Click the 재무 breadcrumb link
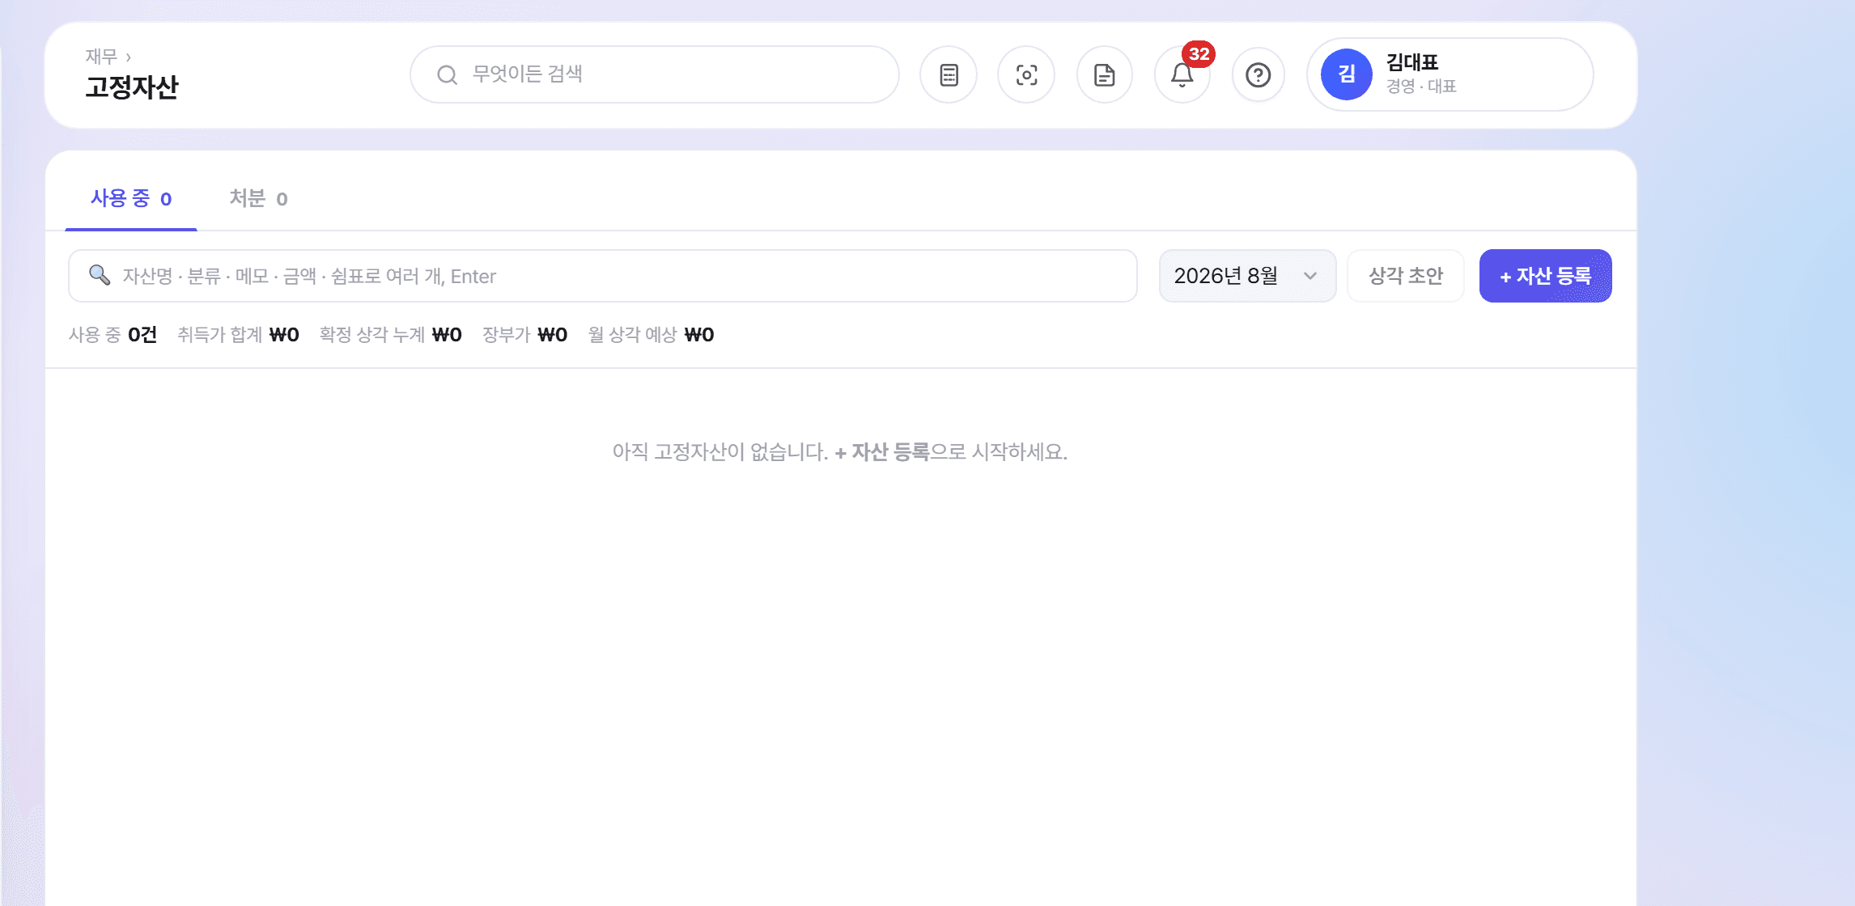 (101, 57)
